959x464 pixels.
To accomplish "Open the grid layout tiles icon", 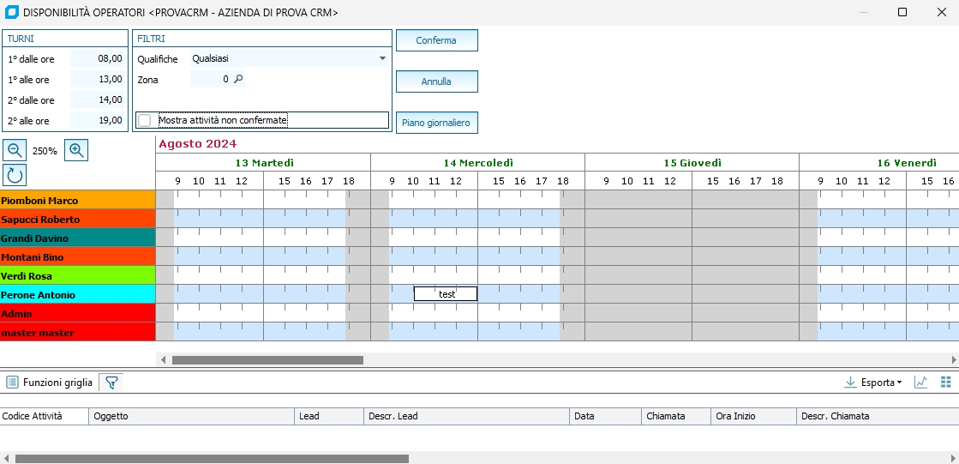I will tap(945, 382).
